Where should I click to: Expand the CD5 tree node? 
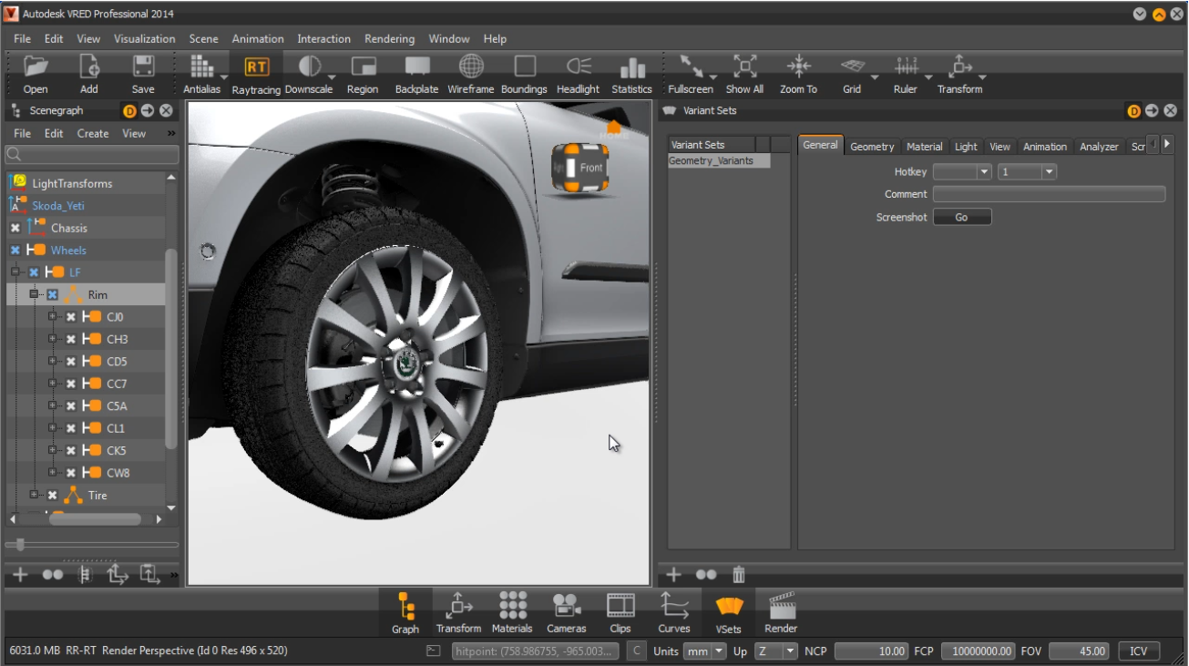coord(53,362)
